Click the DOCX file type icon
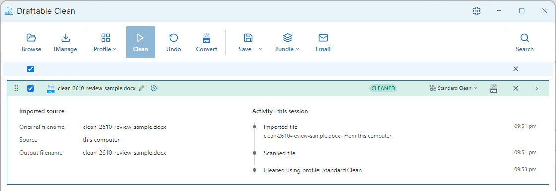 (50, 89)
